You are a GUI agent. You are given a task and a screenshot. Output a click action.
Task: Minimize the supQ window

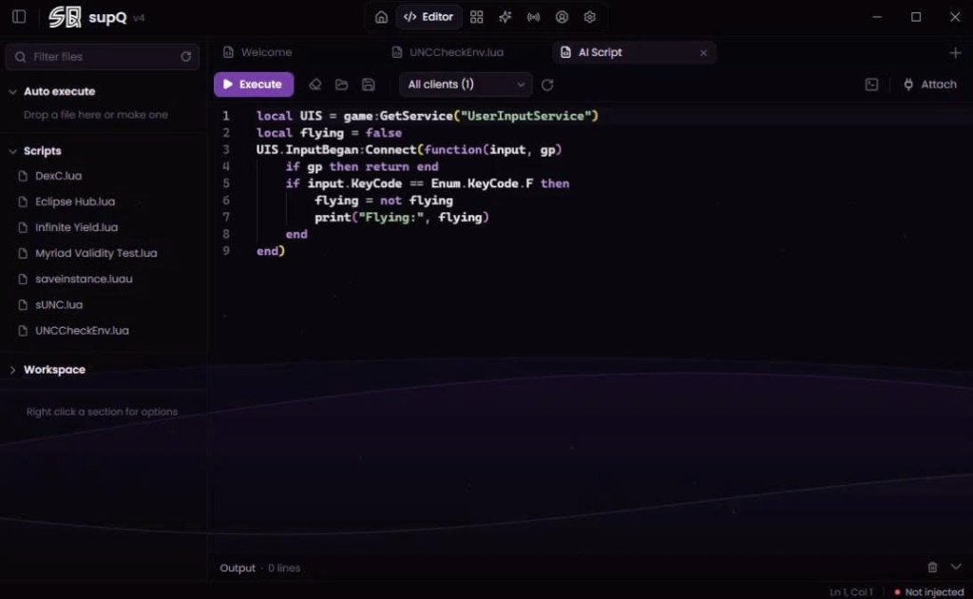click(877, 17)
